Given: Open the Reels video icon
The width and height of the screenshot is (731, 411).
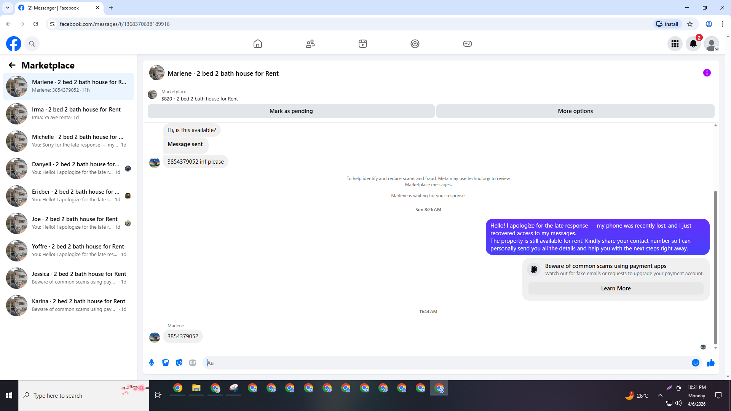Looking at the screenshot, I should [x=363, y=44].
